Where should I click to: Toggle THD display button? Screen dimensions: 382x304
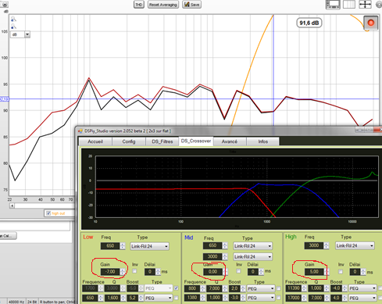click(139, 5)
